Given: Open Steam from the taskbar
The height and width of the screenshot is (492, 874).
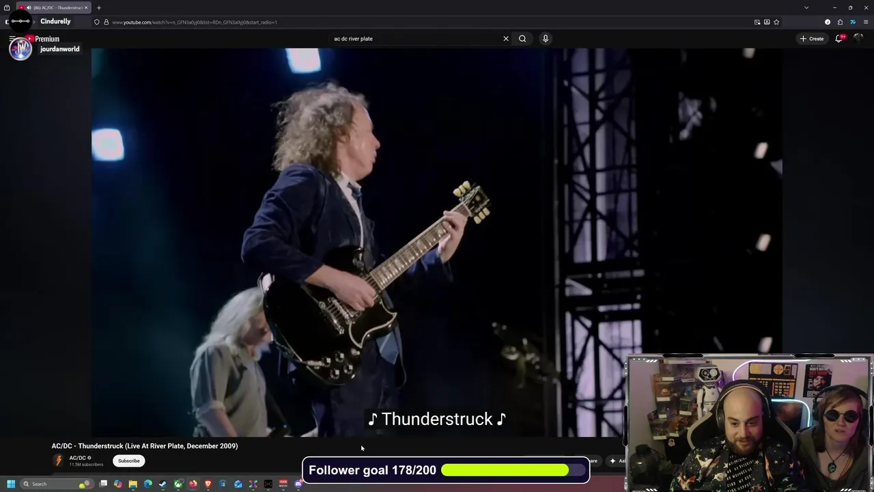Looking at the screenshot, I should (x=163, y=484).
